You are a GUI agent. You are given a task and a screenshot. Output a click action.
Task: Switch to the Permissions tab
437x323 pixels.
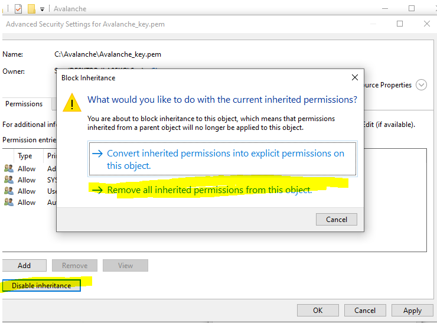click(24, 104)
